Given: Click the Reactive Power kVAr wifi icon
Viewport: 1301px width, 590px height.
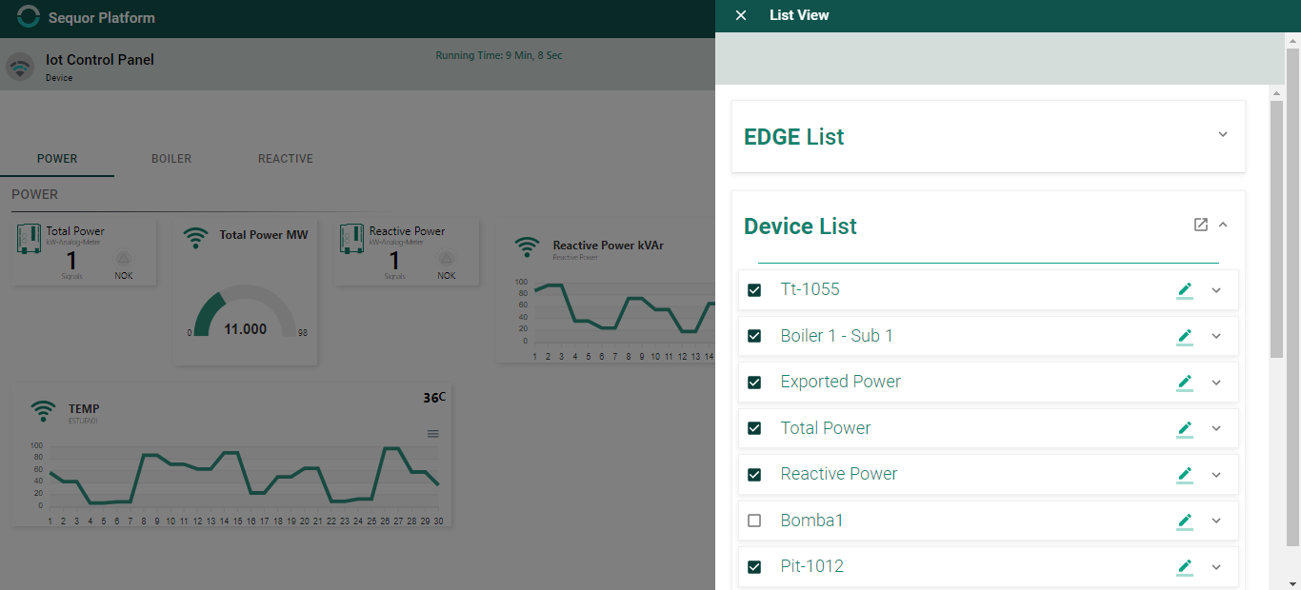Looking at the screenshot, I should pos(527,247).
